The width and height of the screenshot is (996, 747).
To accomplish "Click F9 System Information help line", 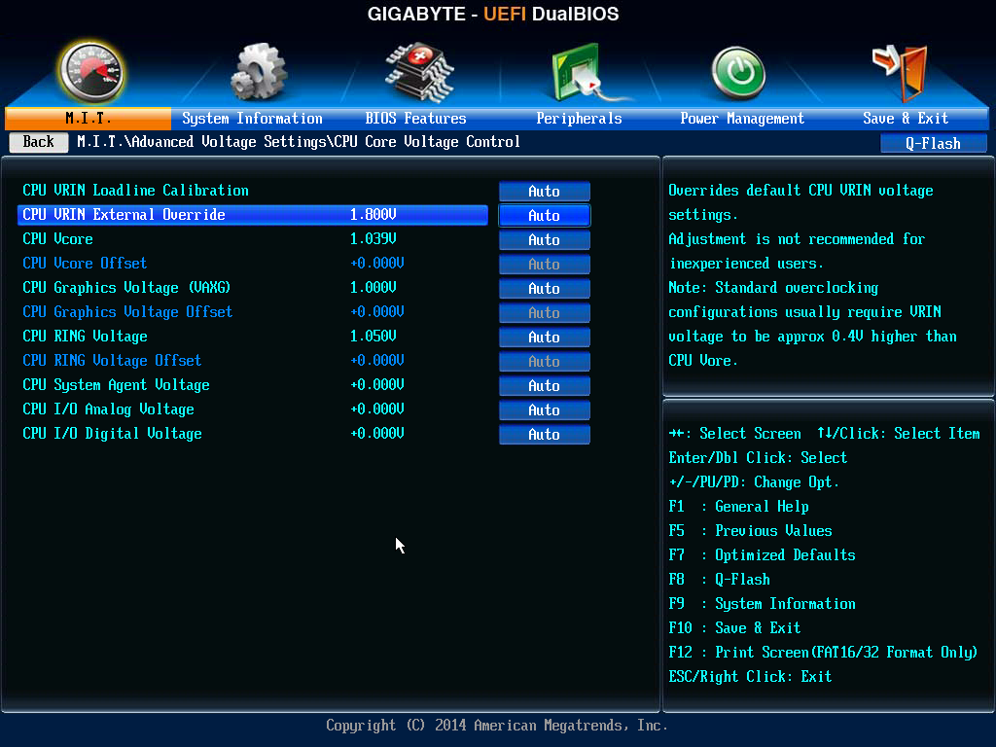I will click(763, 604).
